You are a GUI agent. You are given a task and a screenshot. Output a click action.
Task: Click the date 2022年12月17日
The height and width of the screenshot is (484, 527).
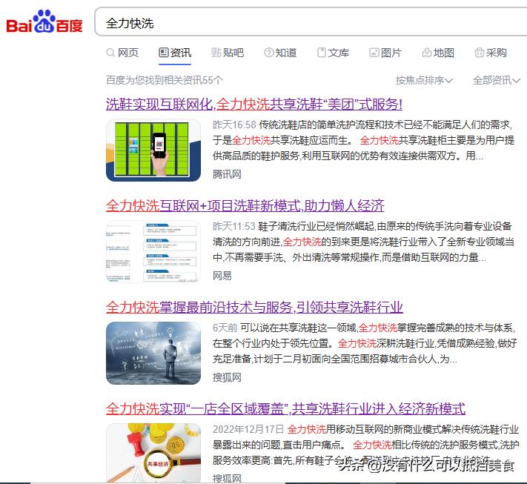(248, 429)
